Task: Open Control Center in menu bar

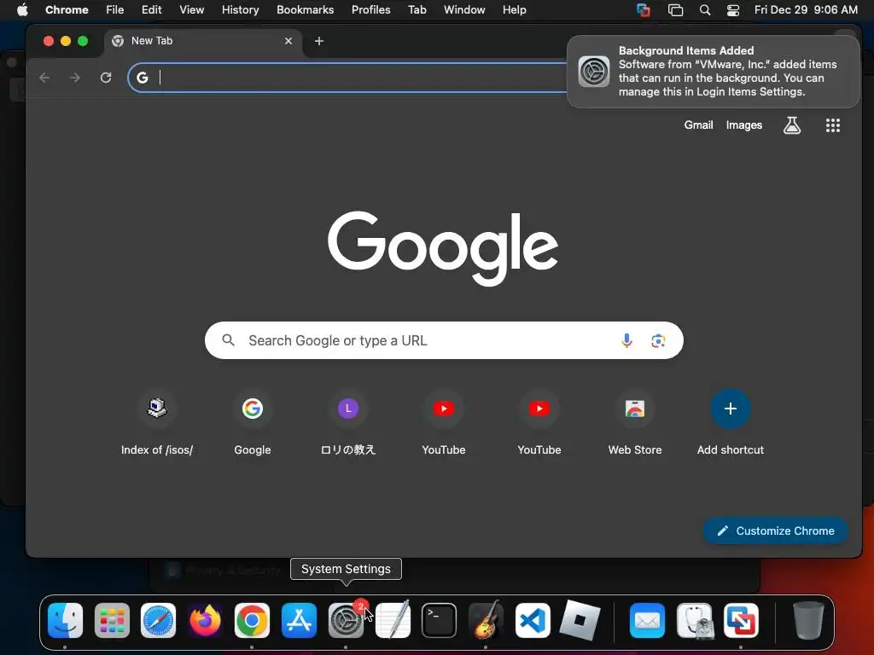Action: pyautogui.click(x=733, y=10)
